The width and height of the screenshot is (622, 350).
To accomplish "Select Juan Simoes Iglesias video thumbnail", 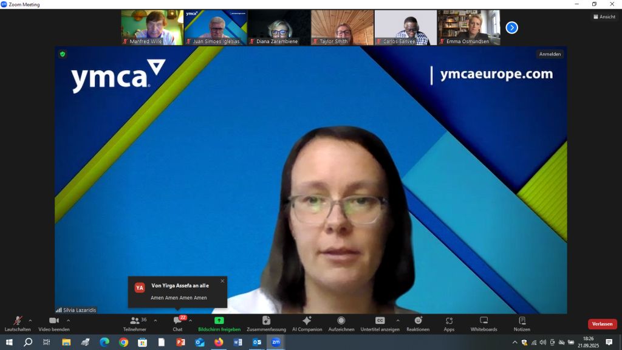I will (216, 27).
